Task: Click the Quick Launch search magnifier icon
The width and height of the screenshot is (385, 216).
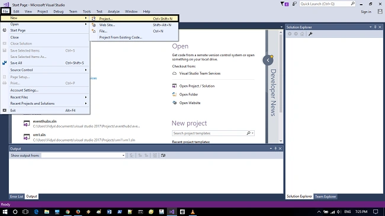Action: 352,4
